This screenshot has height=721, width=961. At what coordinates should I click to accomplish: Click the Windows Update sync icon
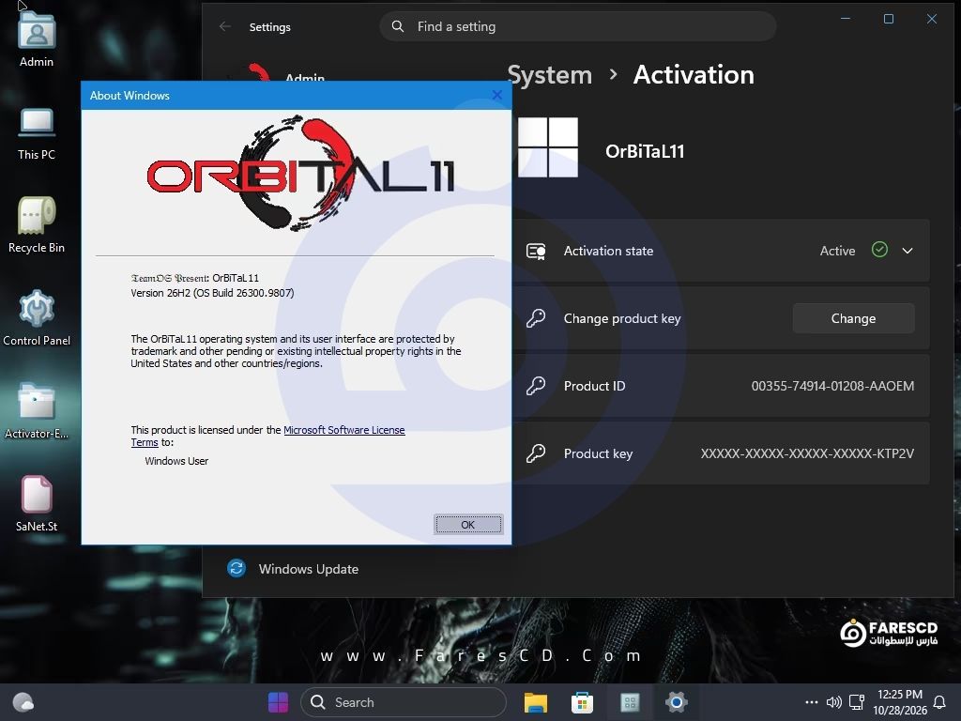tap(236, 568)
